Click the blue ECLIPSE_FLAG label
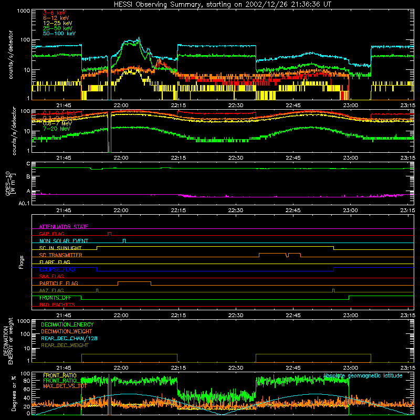Image resolution: width=420 pixels, height=420 pixels. coord(57,269)
